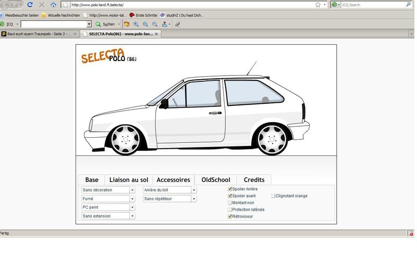Open the bookmark star dropdown arrow
This screenshot has width=417, height=253.
(x=324, y=5)
